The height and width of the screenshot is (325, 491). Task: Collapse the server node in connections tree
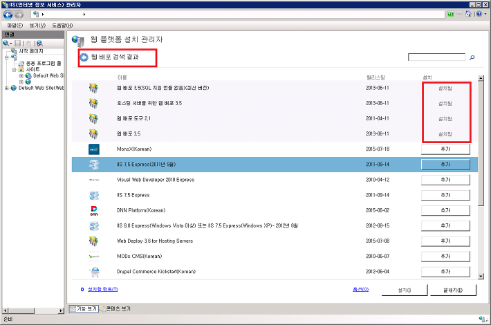[x=7, y=57]
